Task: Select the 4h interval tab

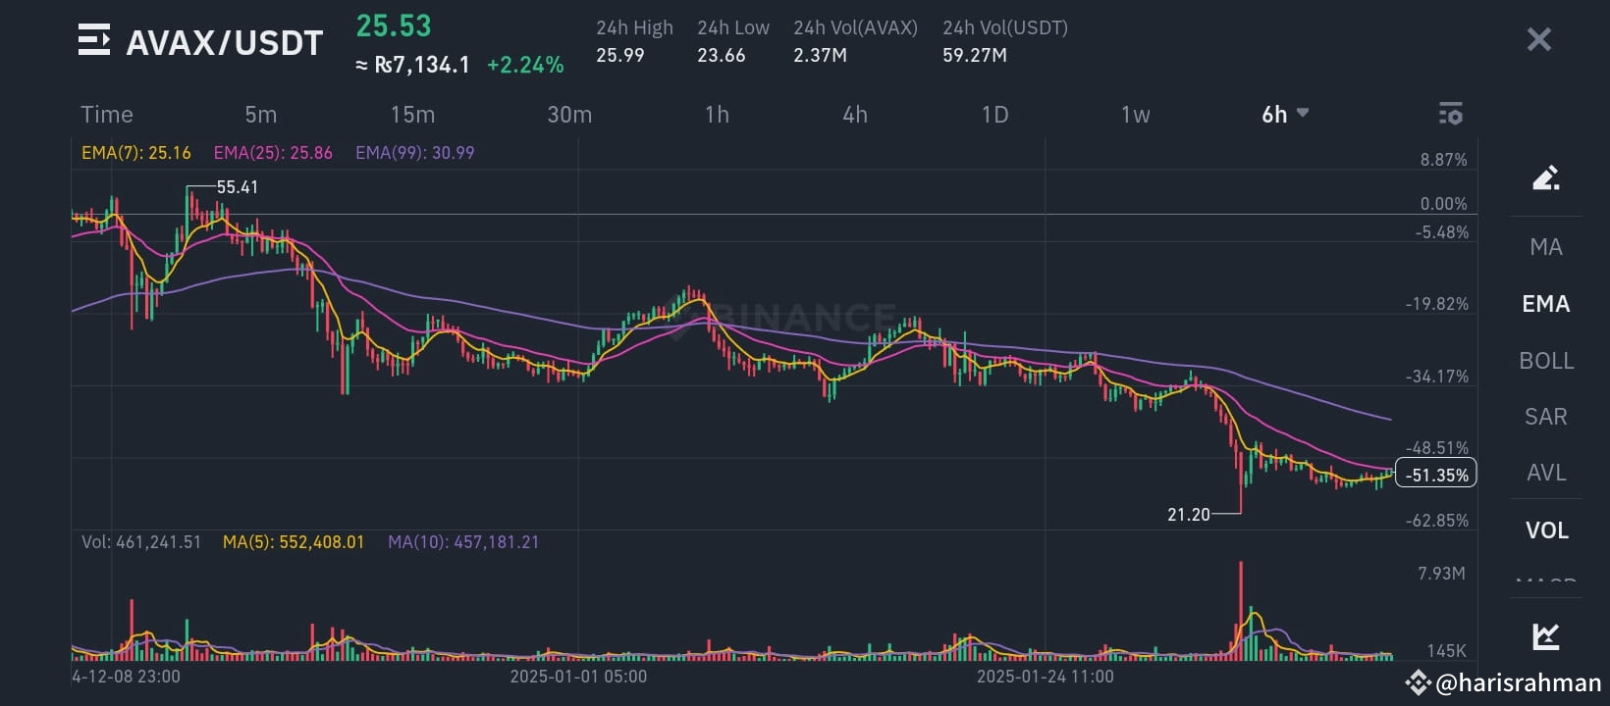Action: click(x=855, y=114)
